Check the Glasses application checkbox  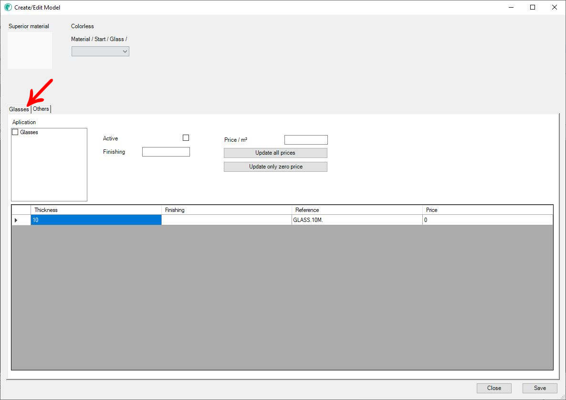point(15,132)
